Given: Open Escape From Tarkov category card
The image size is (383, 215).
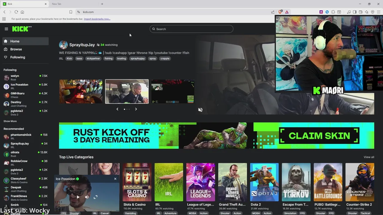Looking at the screenshot, I should 296,182.
